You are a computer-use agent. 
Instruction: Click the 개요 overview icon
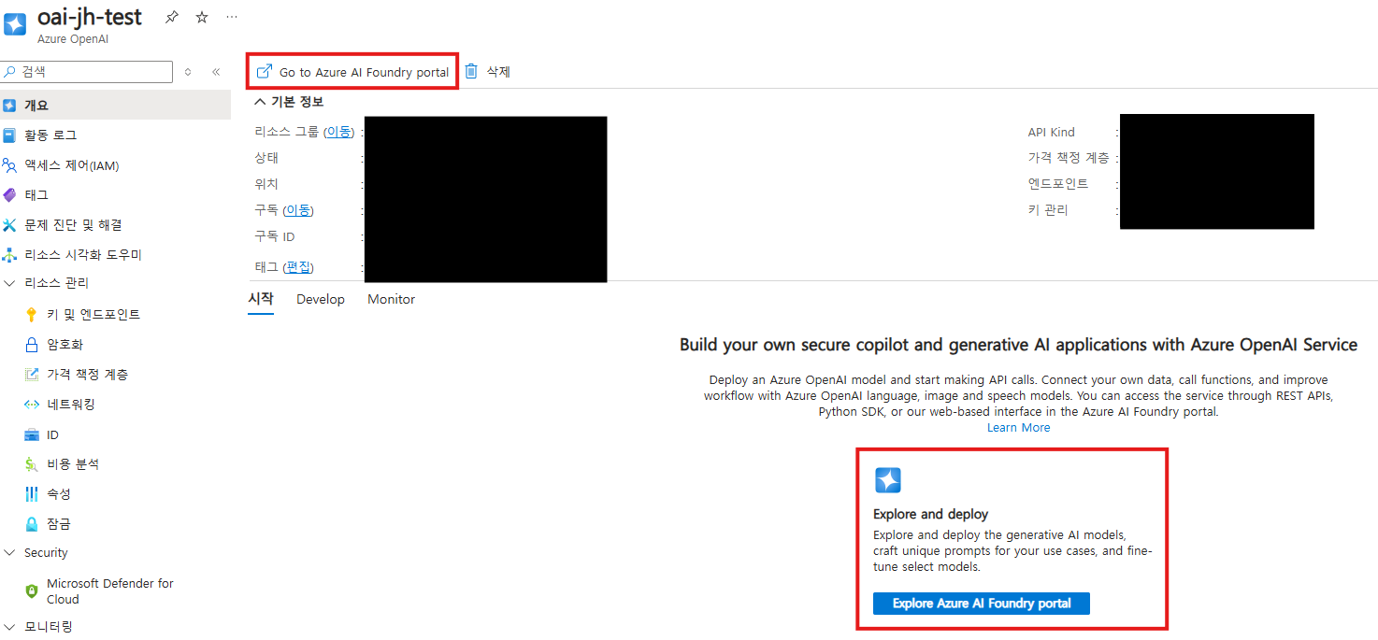coord(9,106)
